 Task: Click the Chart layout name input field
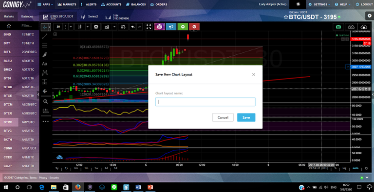pyautogui.click(x=206, y=102)
